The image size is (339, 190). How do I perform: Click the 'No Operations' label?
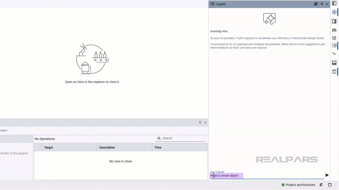(x=45, y=139)
